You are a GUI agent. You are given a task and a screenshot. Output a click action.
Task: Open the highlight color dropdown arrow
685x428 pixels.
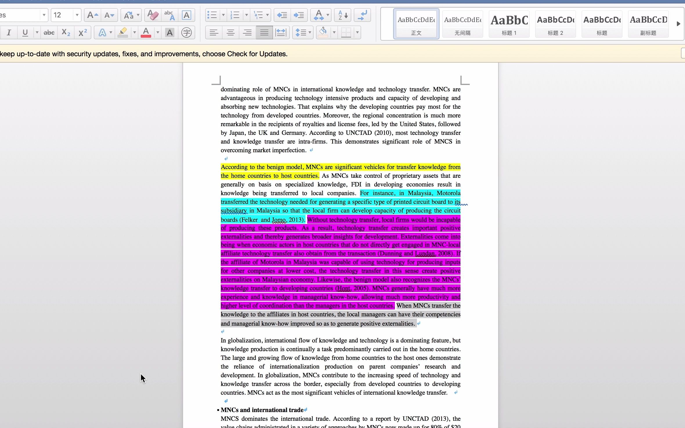134,32
